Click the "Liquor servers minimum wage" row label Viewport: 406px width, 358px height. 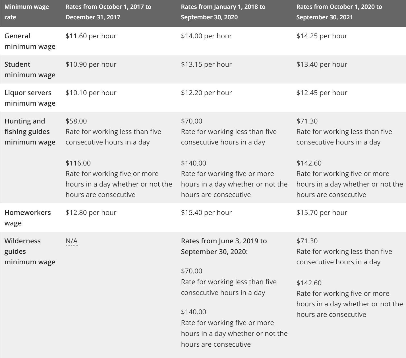[30, 98]
